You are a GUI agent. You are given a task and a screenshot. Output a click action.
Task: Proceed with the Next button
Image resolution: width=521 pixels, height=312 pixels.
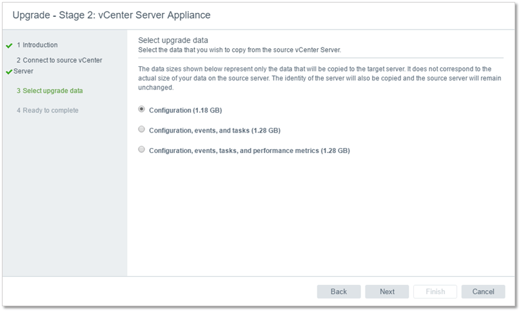(387, 292)
